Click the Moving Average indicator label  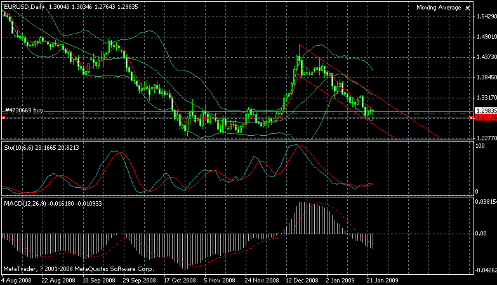click(x=439, y=8)
